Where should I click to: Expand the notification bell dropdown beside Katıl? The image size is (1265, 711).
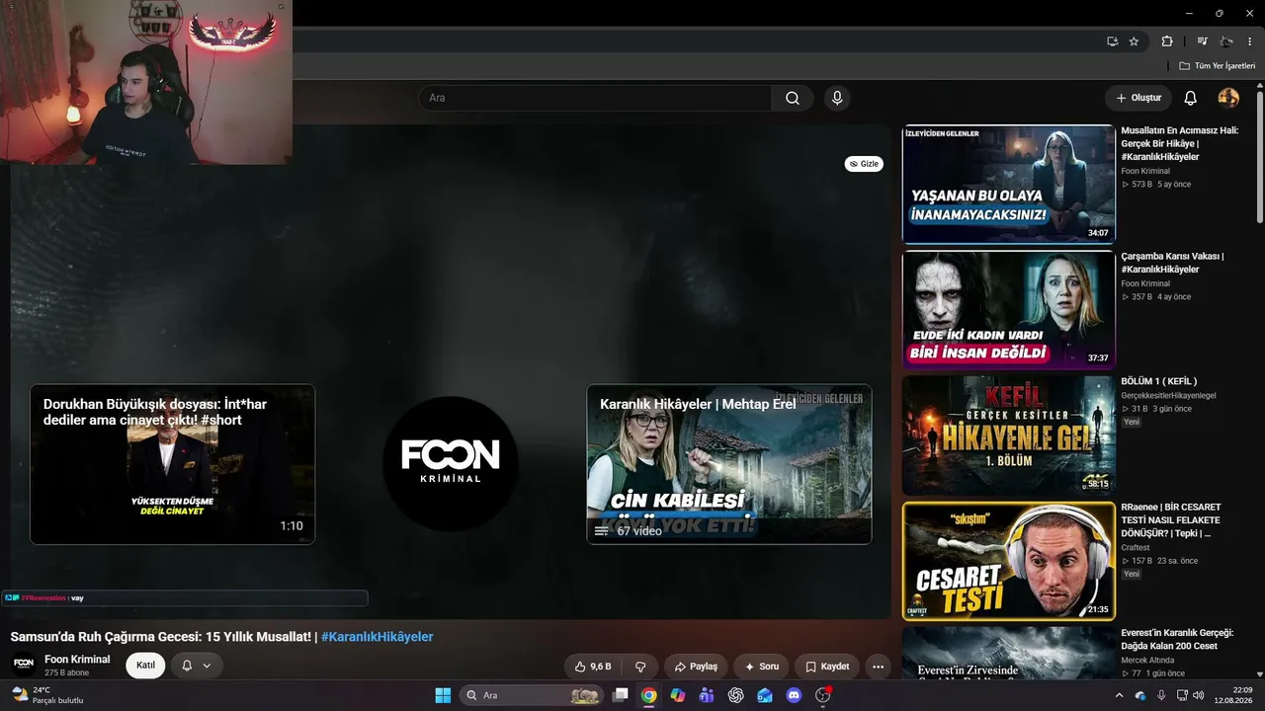(x=197, y=666)
